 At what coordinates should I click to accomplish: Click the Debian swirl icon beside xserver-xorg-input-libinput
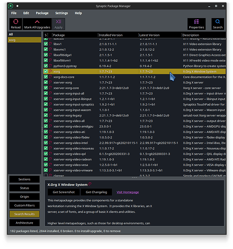50,99
